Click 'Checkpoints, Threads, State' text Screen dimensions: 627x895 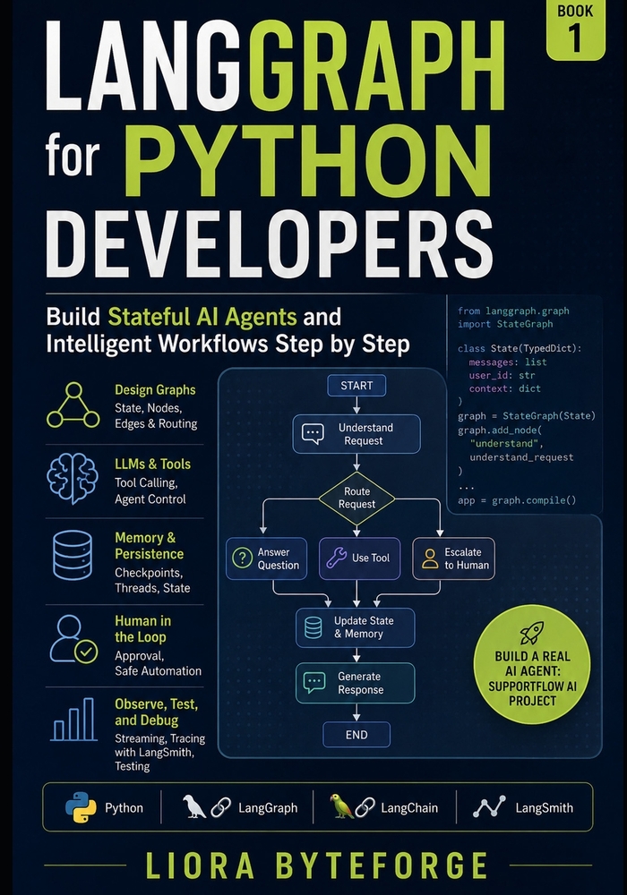152,580
